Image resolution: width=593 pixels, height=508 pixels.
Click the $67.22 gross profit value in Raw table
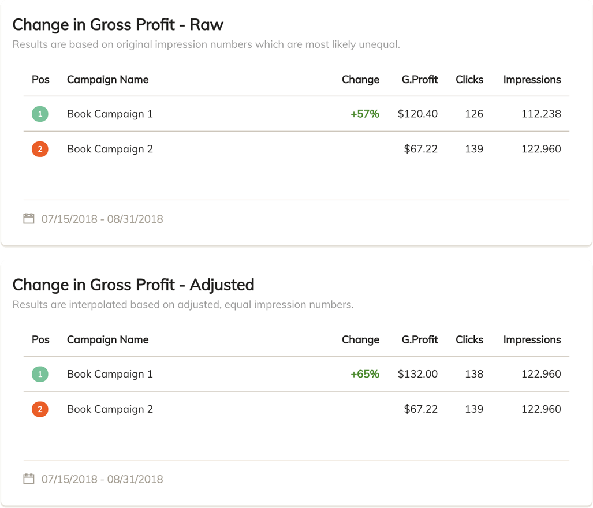pyautogui.click(x=420, y=149)
